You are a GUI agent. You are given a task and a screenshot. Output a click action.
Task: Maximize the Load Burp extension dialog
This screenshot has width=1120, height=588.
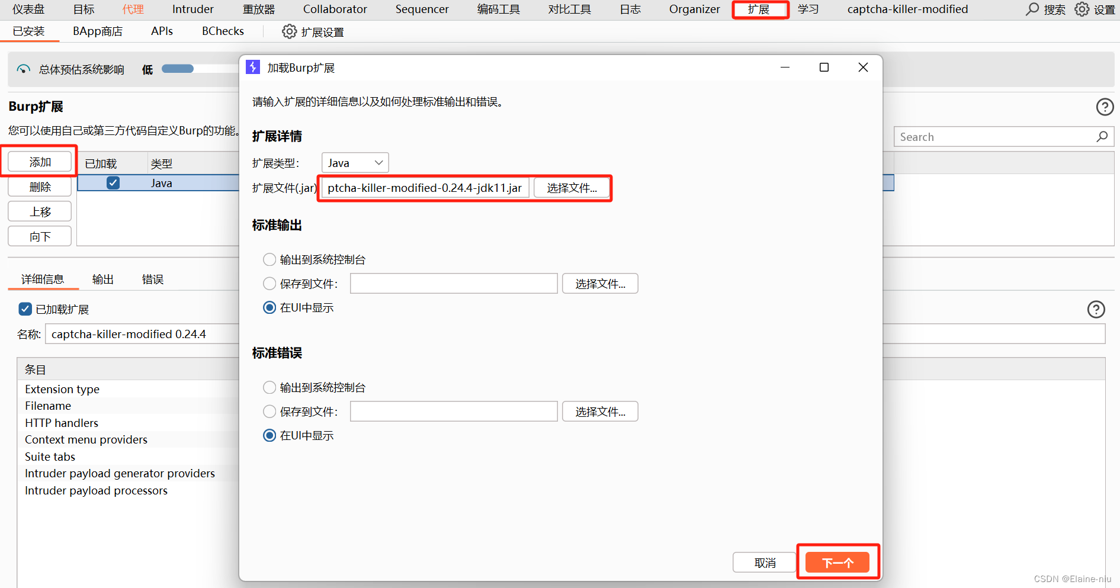(824, 68)
